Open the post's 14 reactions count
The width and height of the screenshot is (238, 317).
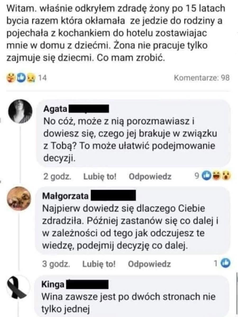tap(43, 78)
